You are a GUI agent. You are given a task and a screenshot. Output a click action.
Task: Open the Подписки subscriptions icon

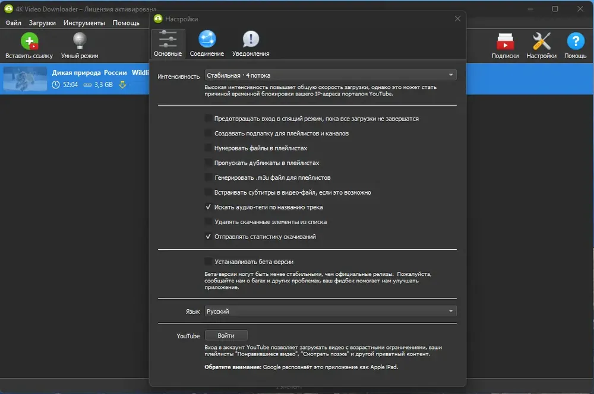(505, 42)
